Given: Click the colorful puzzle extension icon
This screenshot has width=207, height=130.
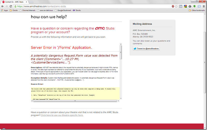Looking at the screenshot, I should pos(185,6).
